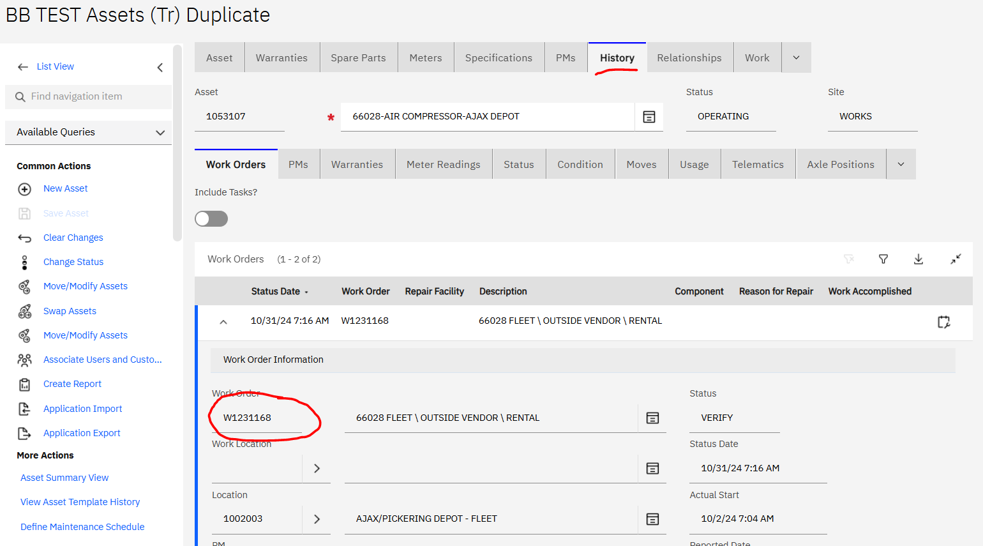The width and height of the screenshot is (983, 546).
Task: Enable the Include Tasks toggle
Action: pos(211,218)
